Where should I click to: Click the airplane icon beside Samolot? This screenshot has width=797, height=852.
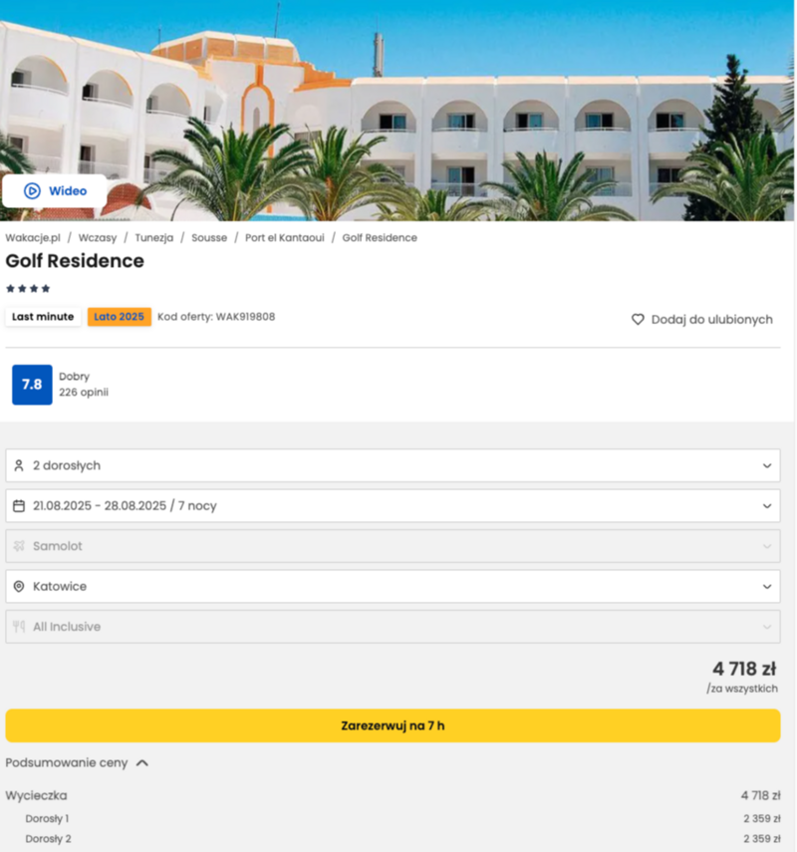(19, 546)
